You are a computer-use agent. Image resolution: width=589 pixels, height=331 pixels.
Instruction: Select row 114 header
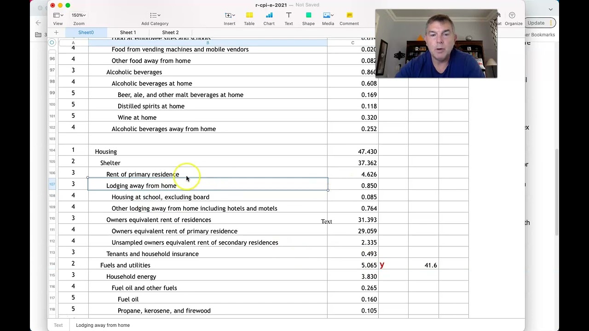coord(52,264)
